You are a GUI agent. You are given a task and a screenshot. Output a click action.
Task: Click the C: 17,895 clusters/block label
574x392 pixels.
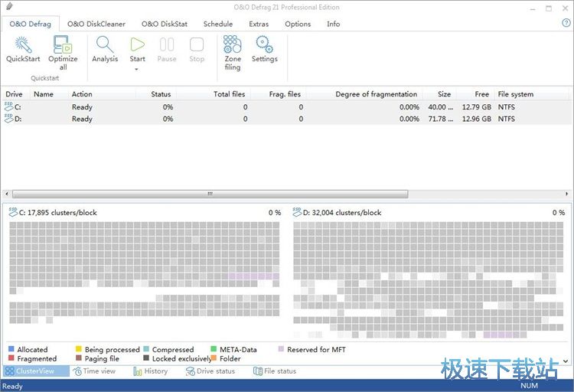(x=58, y=213)
